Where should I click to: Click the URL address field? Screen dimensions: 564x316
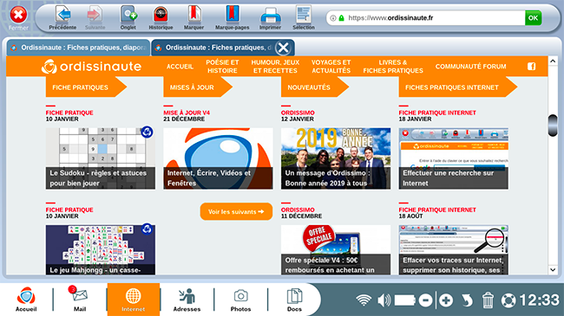click(x=426, y=17)
